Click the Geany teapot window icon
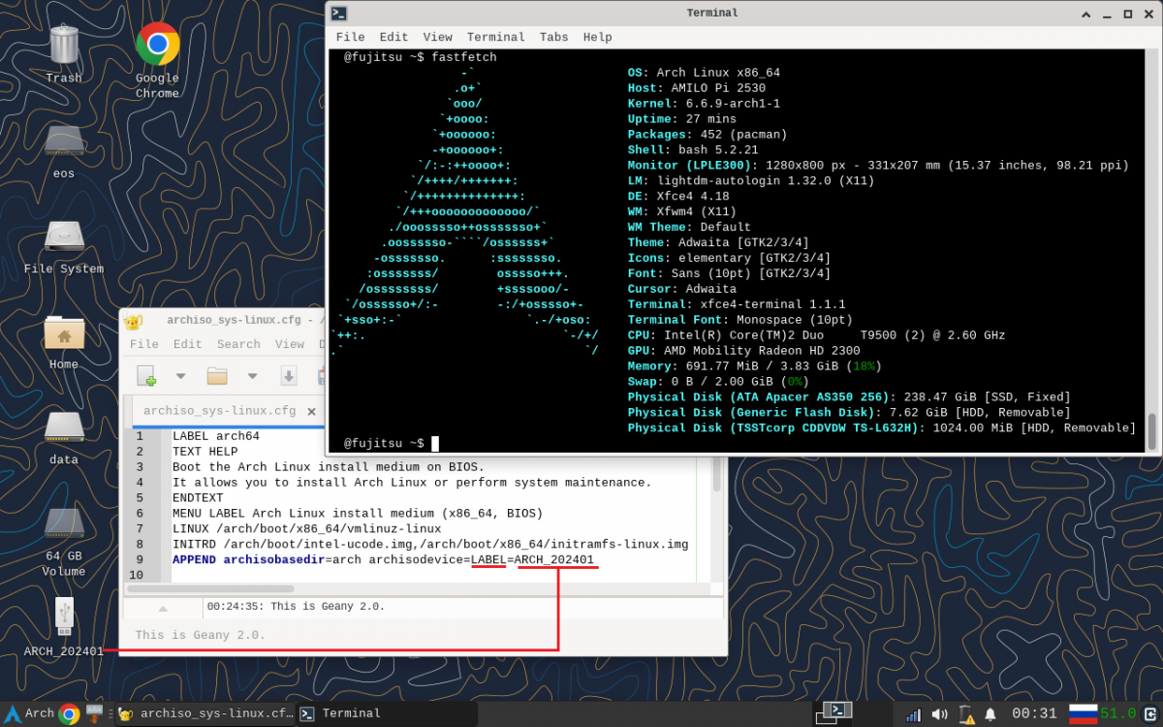Screen dimensions: 1163x727 (135, 320)
